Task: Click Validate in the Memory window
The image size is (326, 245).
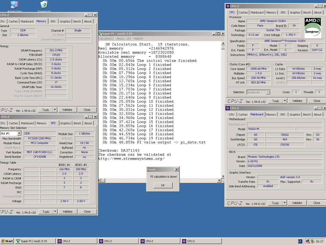Action: [67, 110]
